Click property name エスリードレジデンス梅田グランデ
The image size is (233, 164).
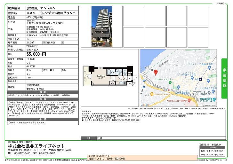pyautogui.click(x=51, y=13)
